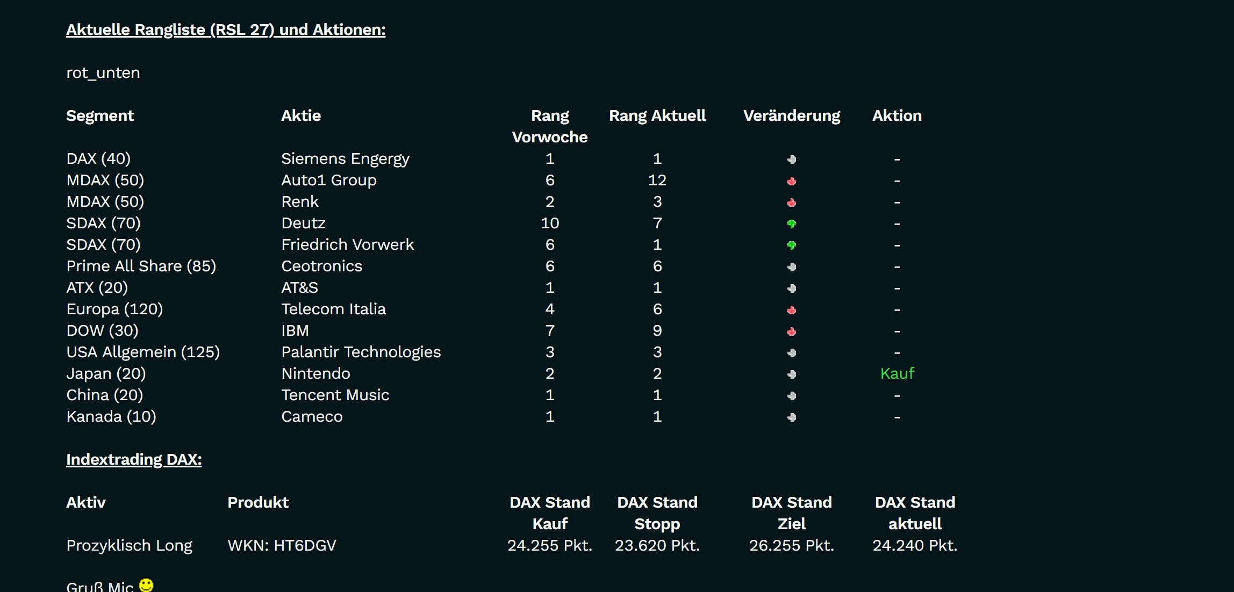1234x592 pixels.
Task: Select the Palantir Technologies stock name
Action: [361, 352]
